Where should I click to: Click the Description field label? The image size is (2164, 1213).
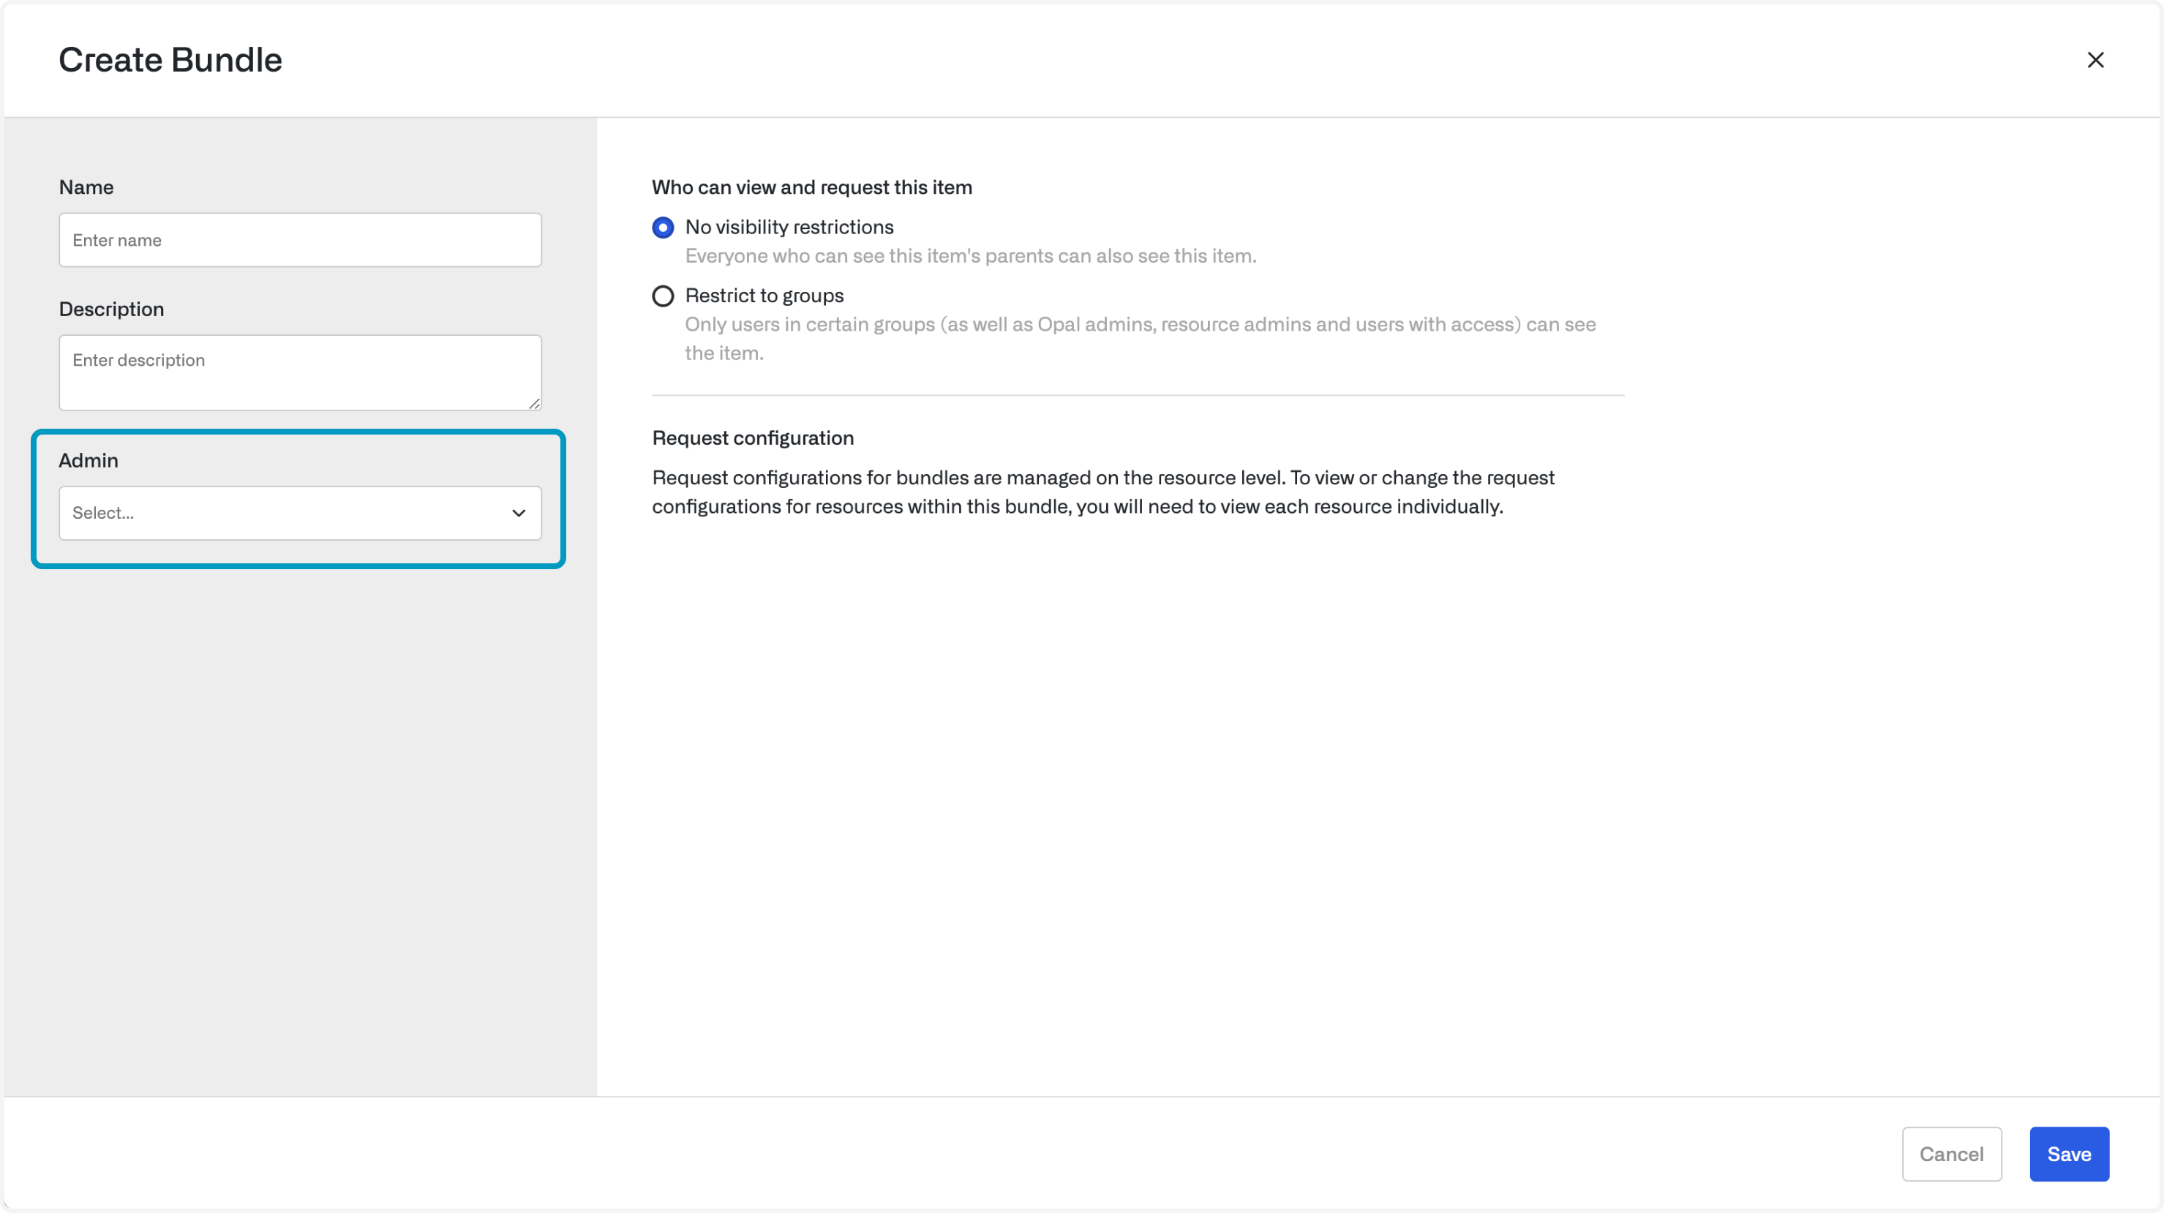[x=111, y=309]
